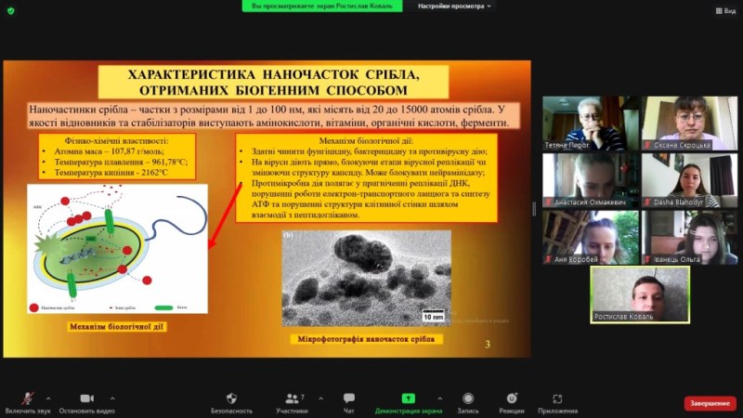Image resolution: width=743 pixels, height=418 pixels.
Task: Click the silver nanoparticle micrograph image
Action: [366, 278]
